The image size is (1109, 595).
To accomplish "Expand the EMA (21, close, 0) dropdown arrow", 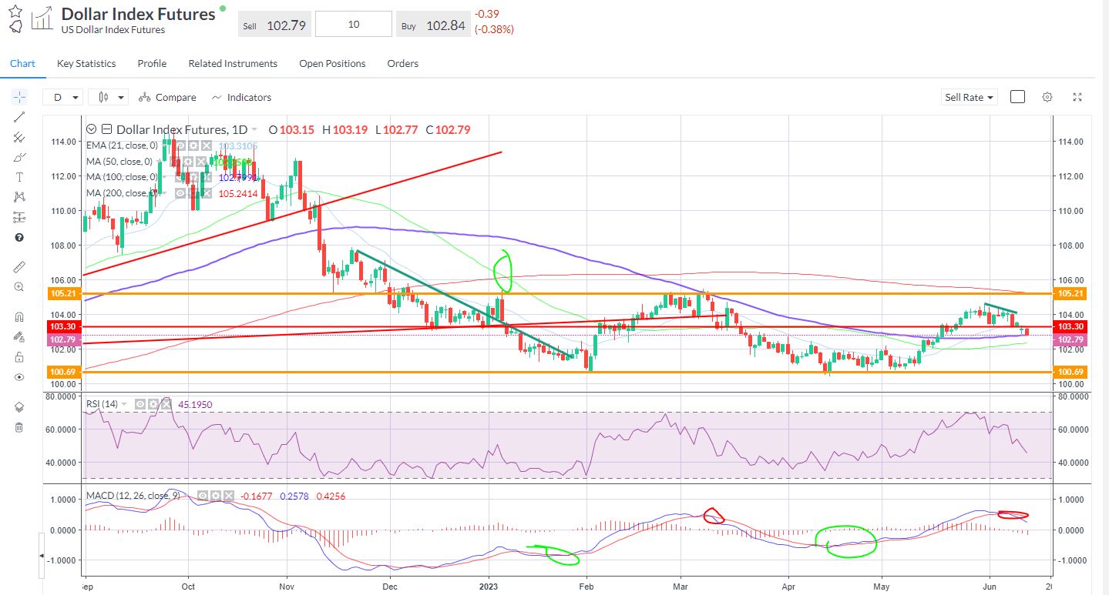I will tap(164, 145).
